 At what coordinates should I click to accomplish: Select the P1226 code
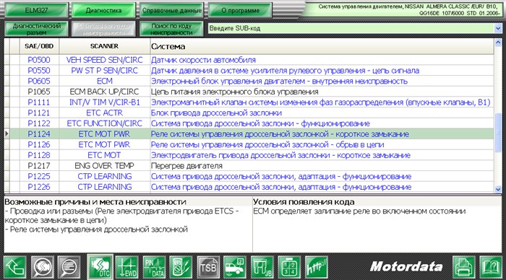coord(39,187)
